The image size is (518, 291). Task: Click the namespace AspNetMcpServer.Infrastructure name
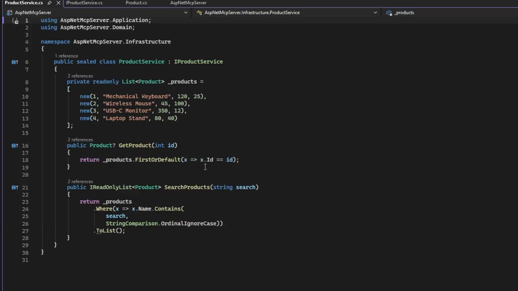pyautogui.click(x=122, y=42)
